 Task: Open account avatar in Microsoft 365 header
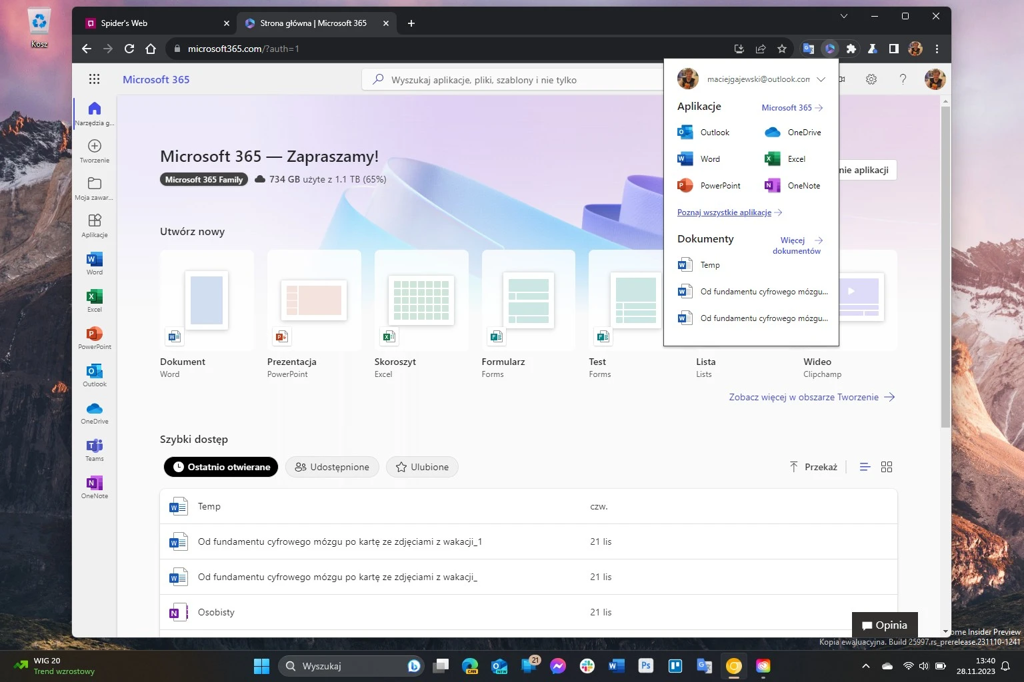click(935, 79)
